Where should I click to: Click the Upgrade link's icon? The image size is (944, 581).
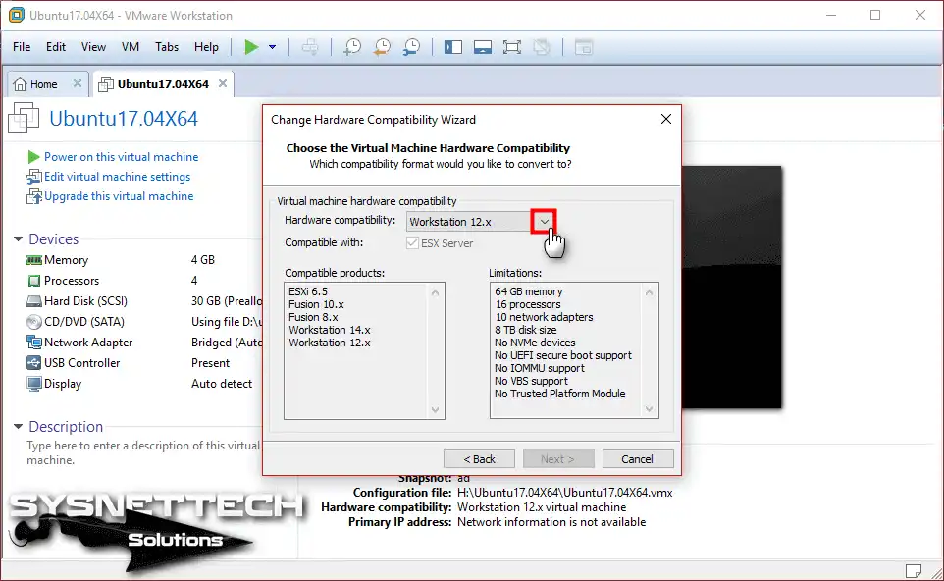33,197
